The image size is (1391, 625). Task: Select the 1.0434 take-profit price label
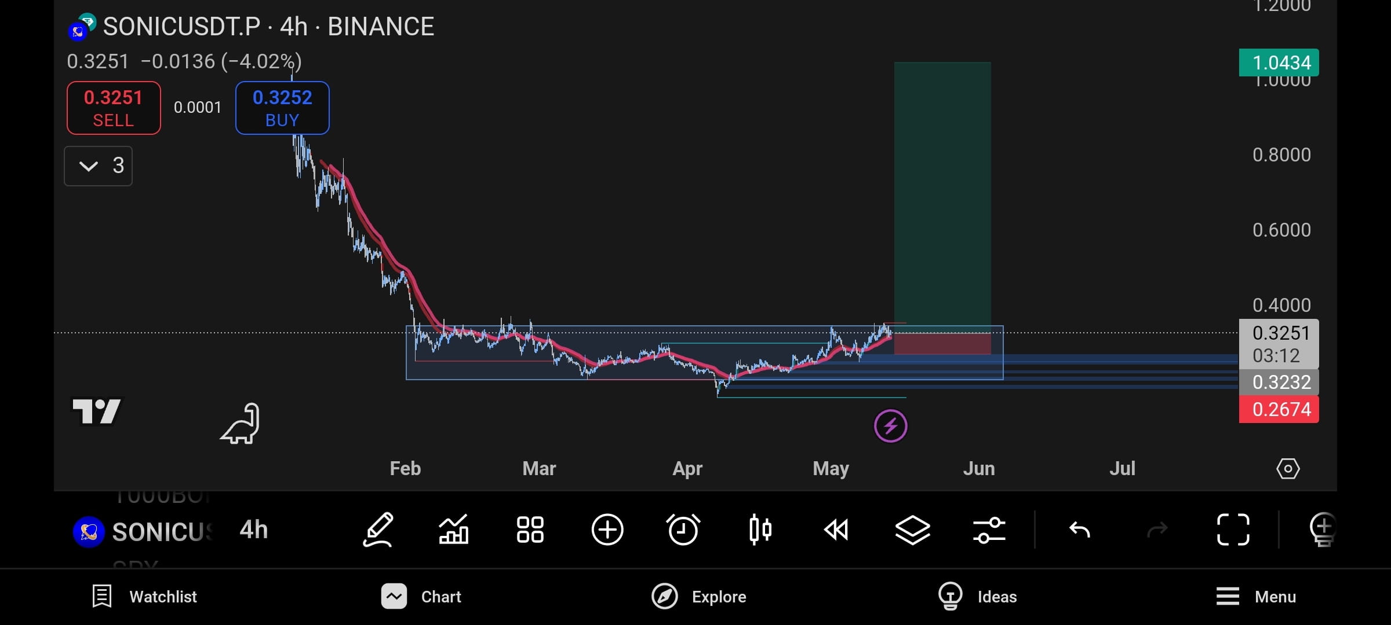pyautogui.click(x=1279, y=62)
